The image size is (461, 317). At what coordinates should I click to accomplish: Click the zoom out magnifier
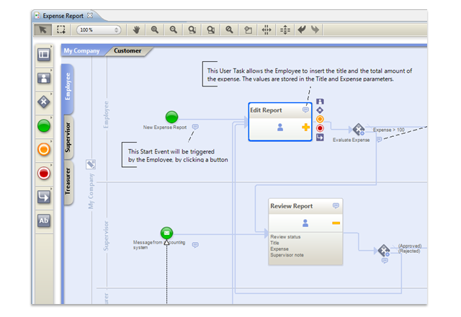pos(174,30)
